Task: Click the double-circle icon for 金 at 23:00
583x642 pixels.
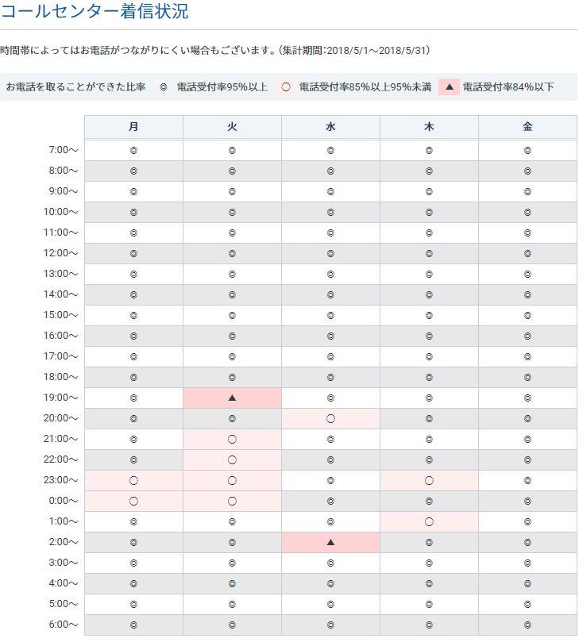Action: [x=527, y=481]
